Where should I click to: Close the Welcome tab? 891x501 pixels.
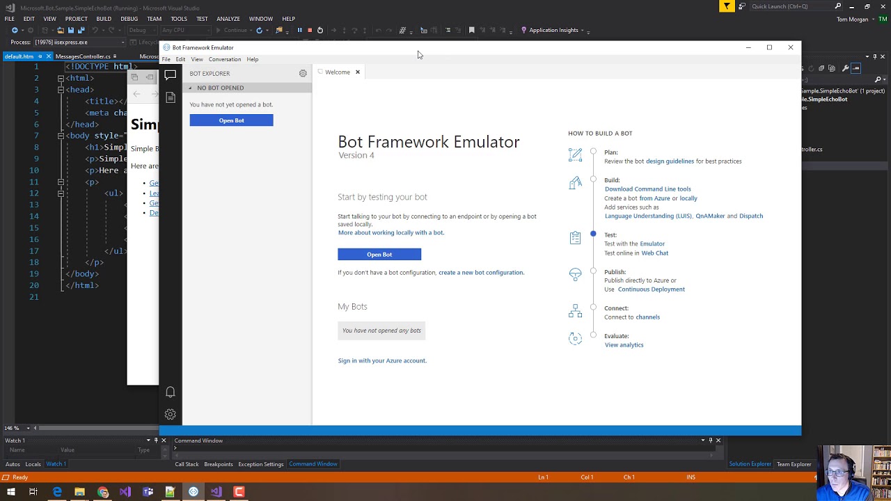pyautogui.click(x=358, y=72)
